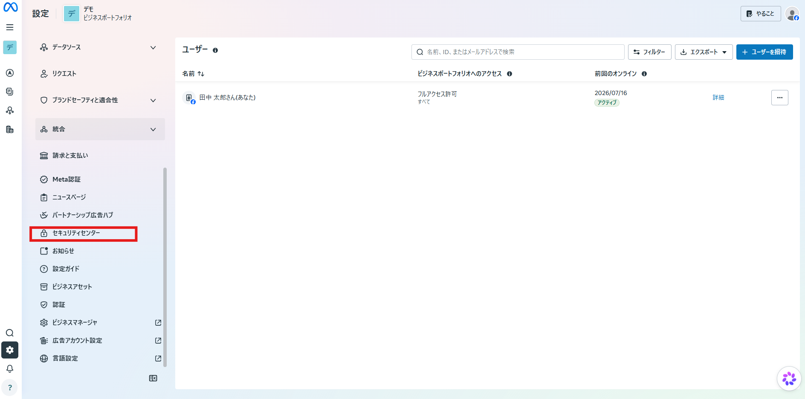This screenshot has height=399, width=805.
Task: Click info icon beside ビジネスポートフォリオへのアクセス
Action: point(510,74)
